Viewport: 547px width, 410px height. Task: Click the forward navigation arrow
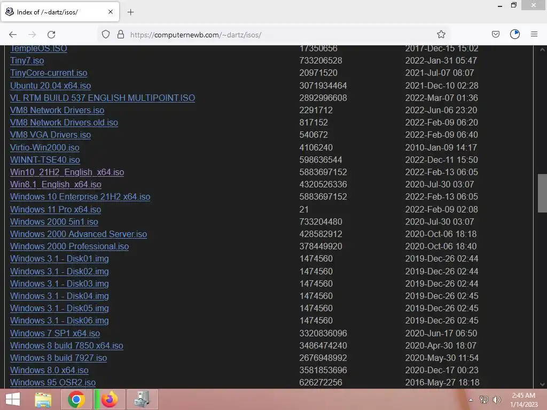[32, 35]
